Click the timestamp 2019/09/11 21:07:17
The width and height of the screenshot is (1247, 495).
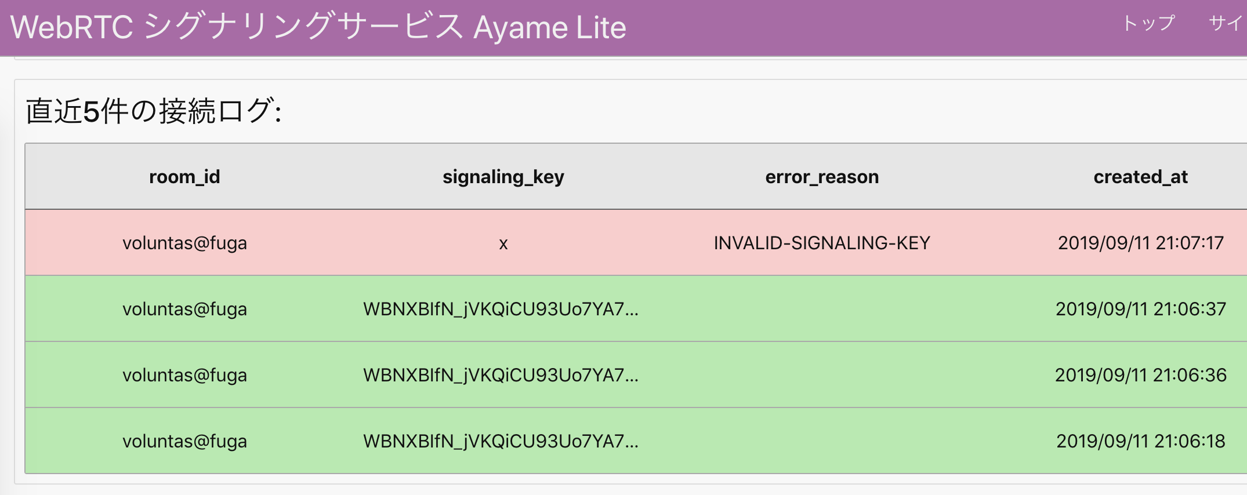[x=1141, y=243]
